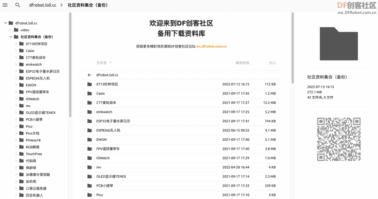Screen dimensions: 378x199
Task: Open the 0713时钟项目 folder in list
Action: [x=181, y=84]
